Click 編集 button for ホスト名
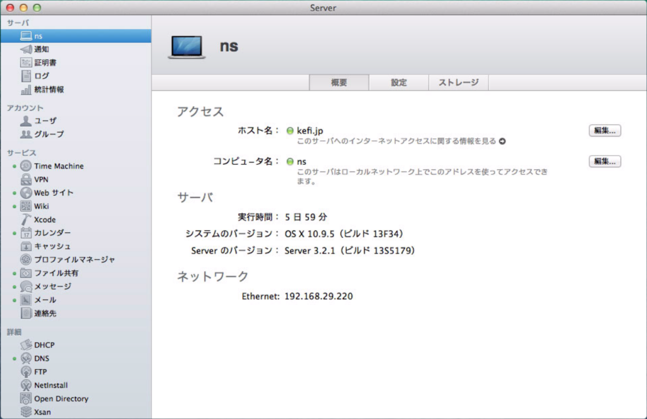This screenshot has height=419, width=647. pyautogui.click(x=605, y=131)
